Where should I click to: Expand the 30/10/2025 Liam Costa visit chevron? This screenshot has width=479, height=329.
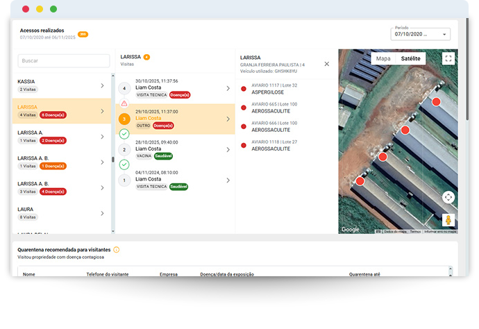pyautogui.click(x=228, y=88)
